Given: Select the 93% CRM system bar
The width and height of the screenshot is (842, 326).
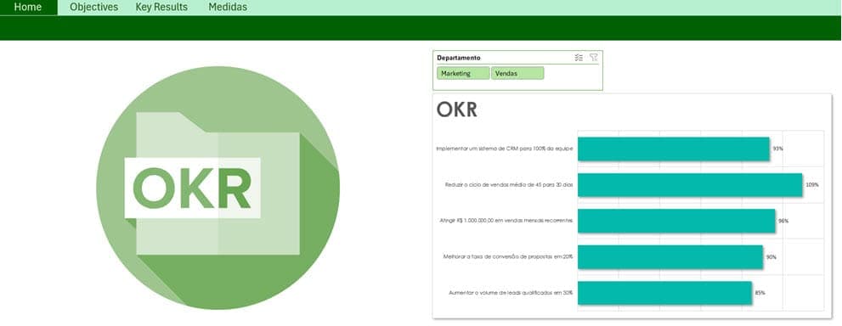Looking at the screenshot, I should point(674,149).
